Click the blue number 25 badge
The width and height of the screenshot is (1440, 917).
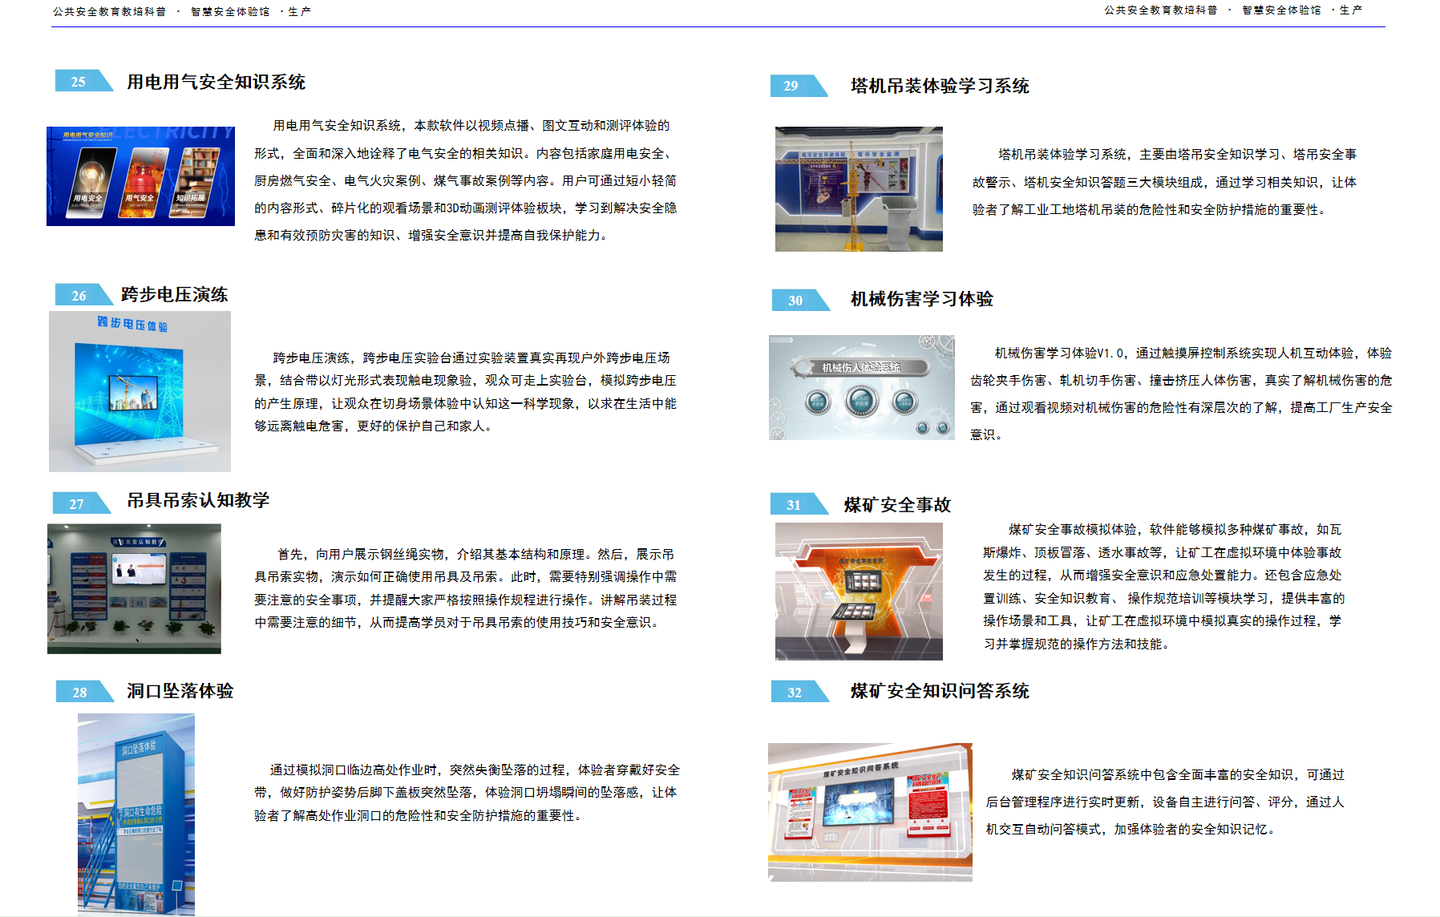click(x=82, y=81)
